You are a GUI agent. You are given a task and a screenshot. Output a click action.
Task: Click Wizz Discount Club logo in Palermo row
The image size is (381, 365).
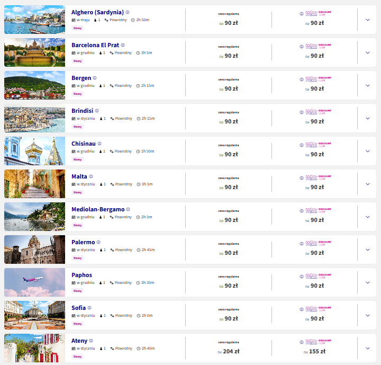pos(319,243)
